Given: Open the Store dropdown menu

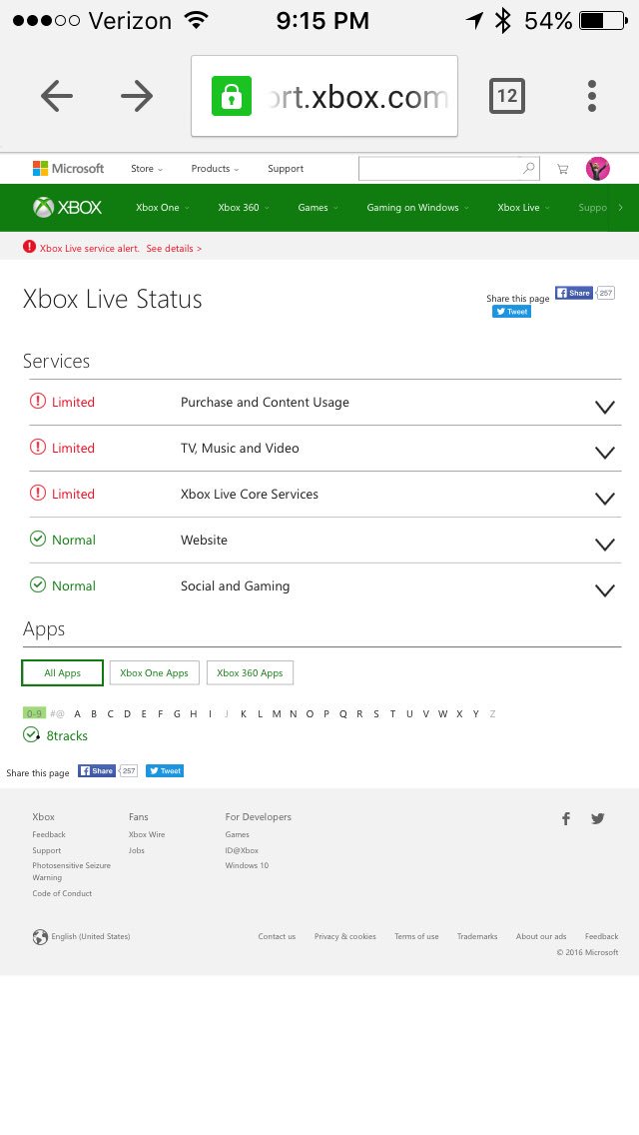Looking at the screenshot, I should (x=147, y=169).
